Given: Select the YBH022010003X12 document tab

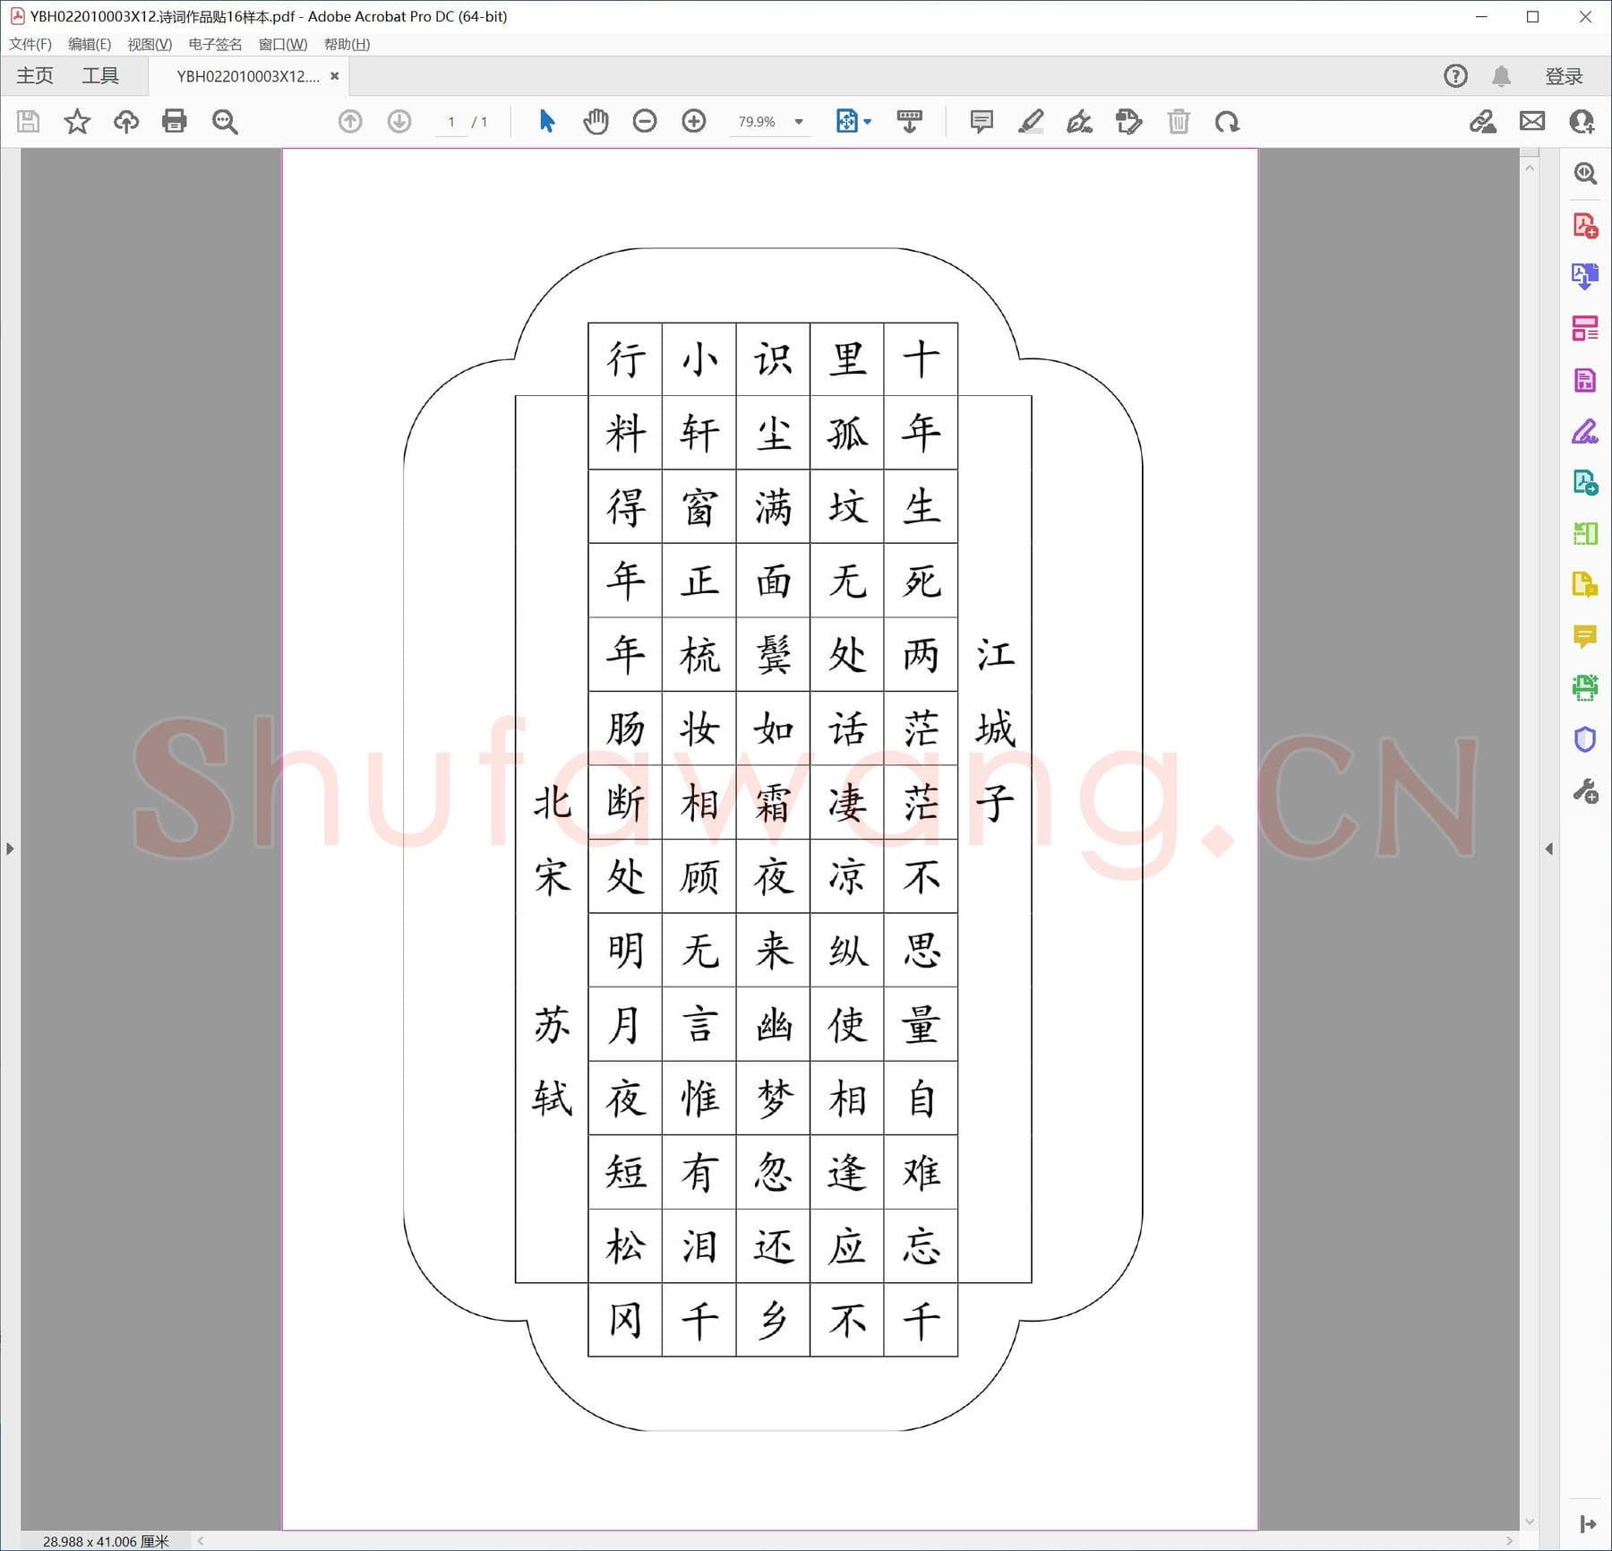Looking at the screenshot, I should (247, 76).
